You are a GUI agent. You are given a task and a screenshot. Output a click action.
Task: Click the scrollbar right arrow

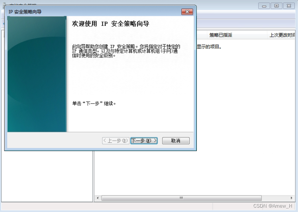pos(292,198)
